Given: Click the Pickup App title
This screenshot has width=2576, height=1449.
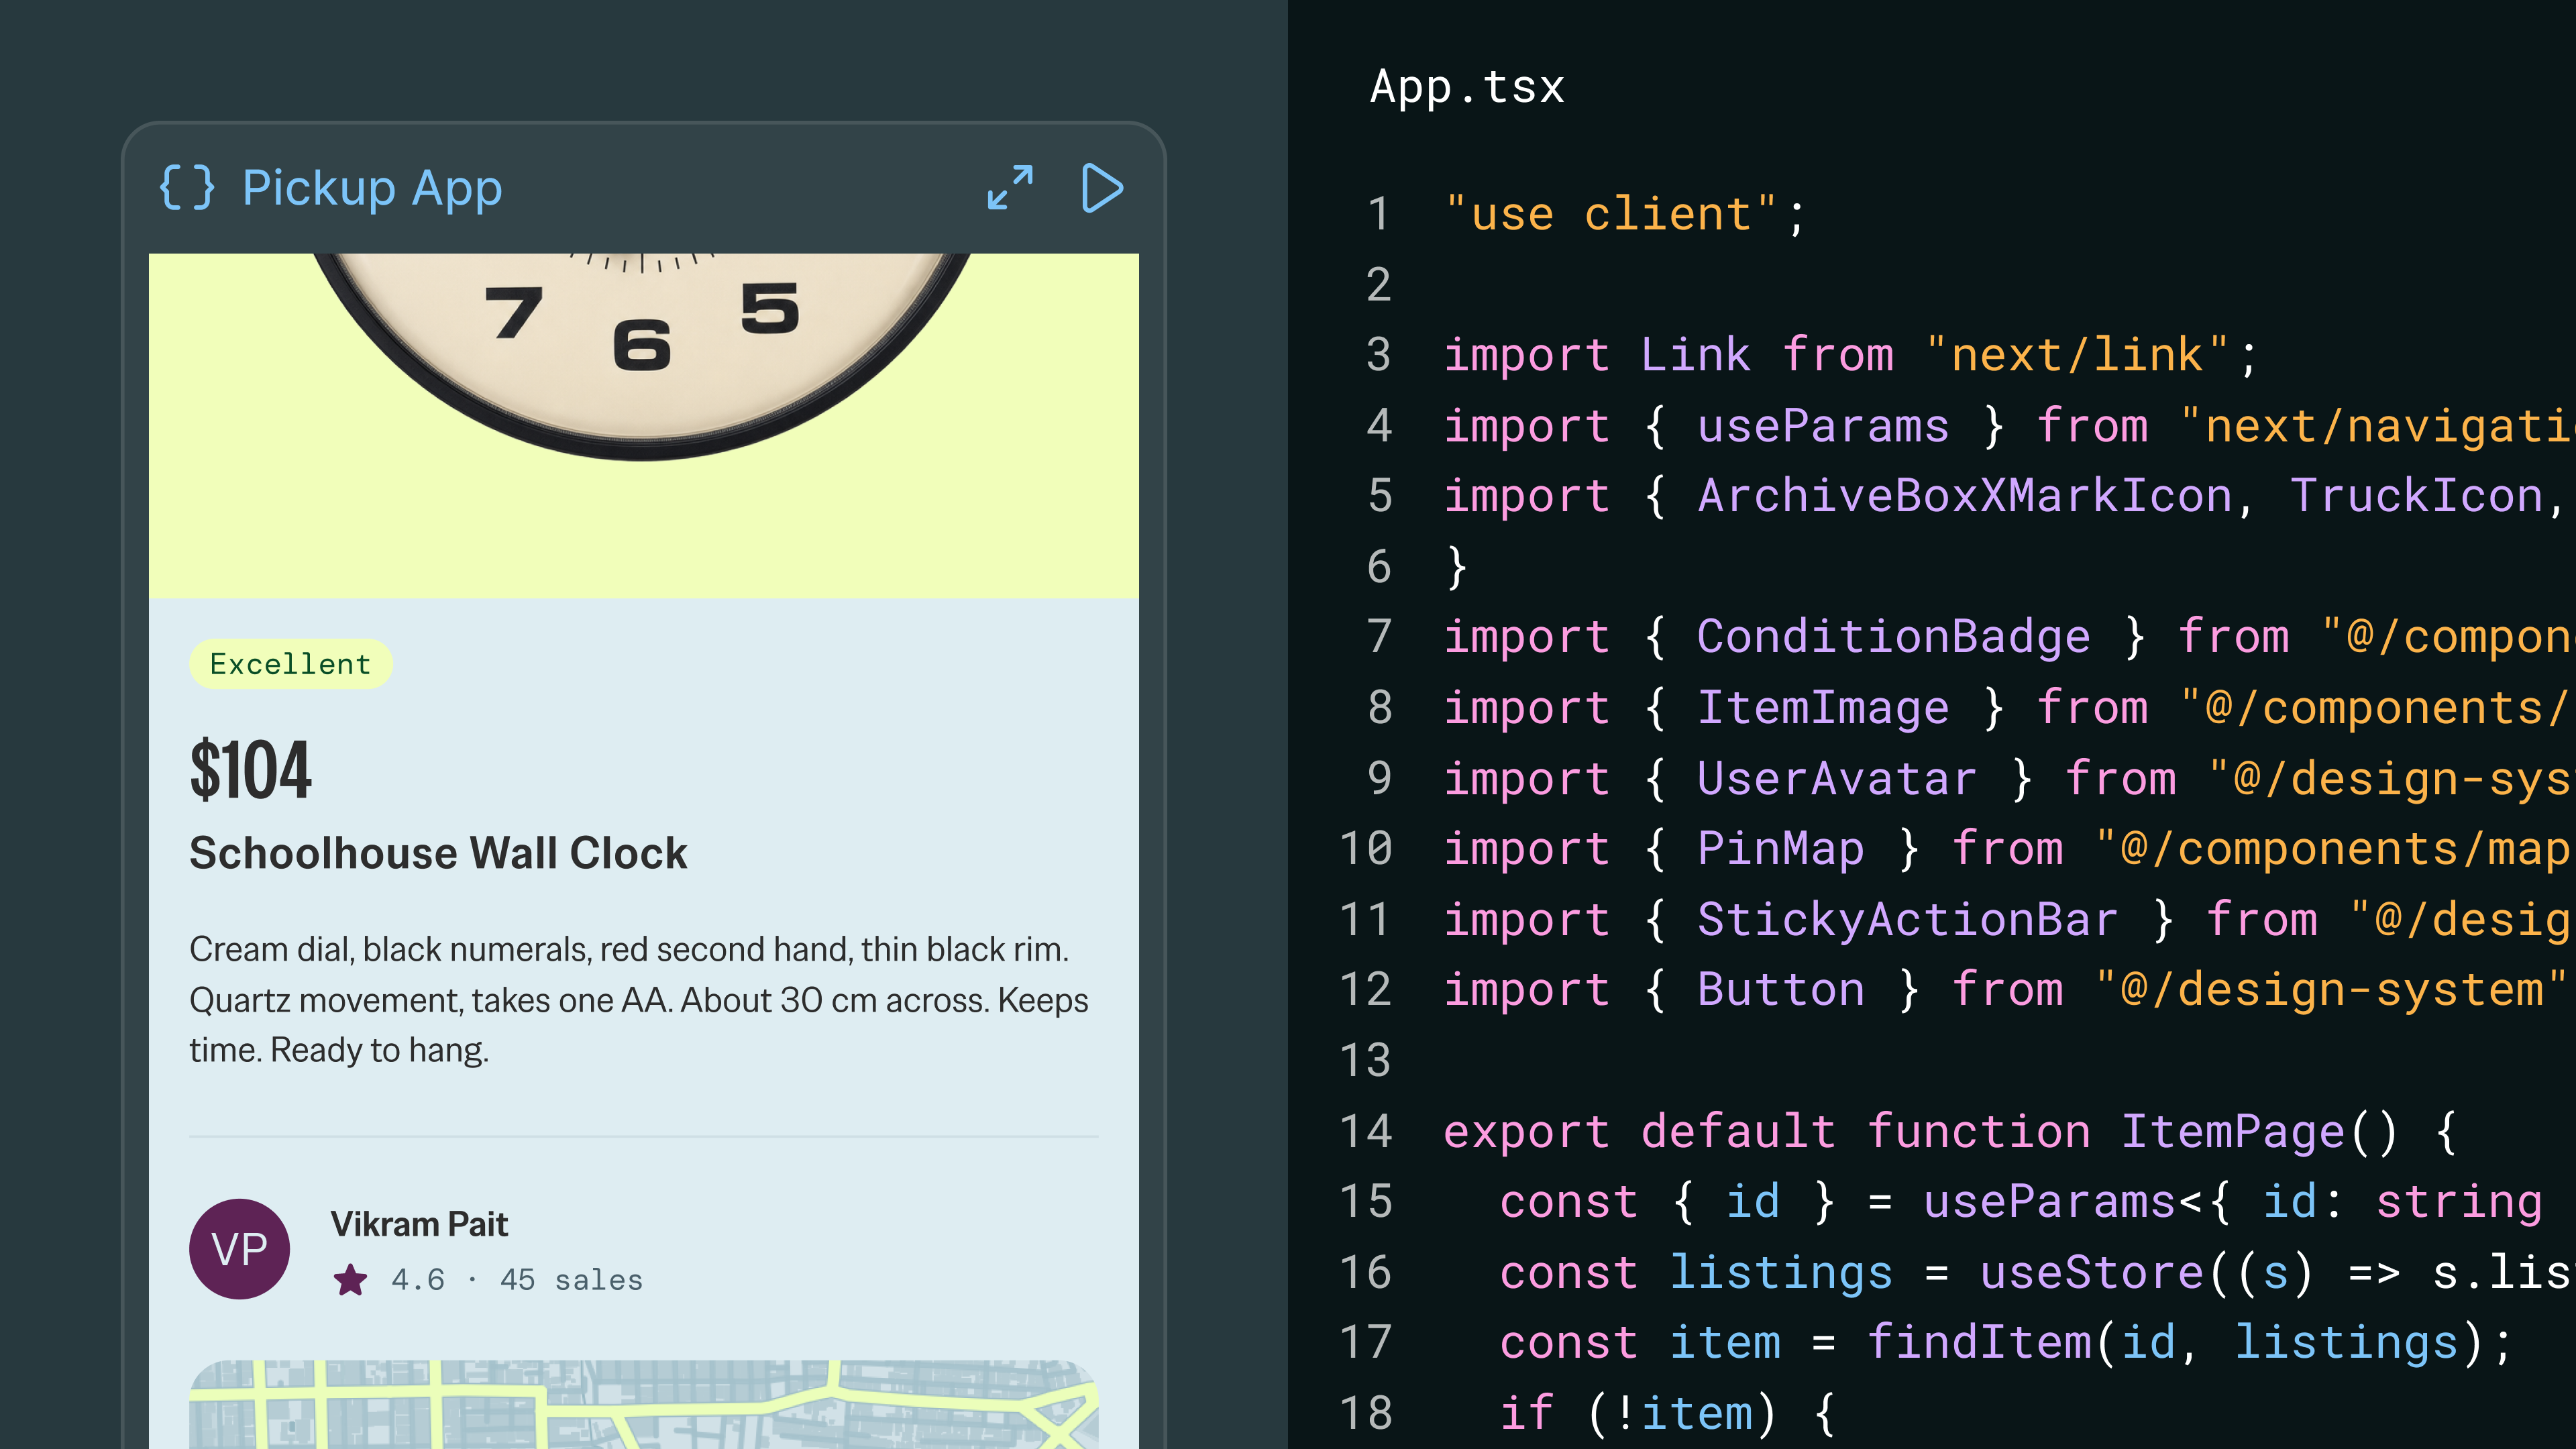Looking at the screenshot, I should click(372, 188).
